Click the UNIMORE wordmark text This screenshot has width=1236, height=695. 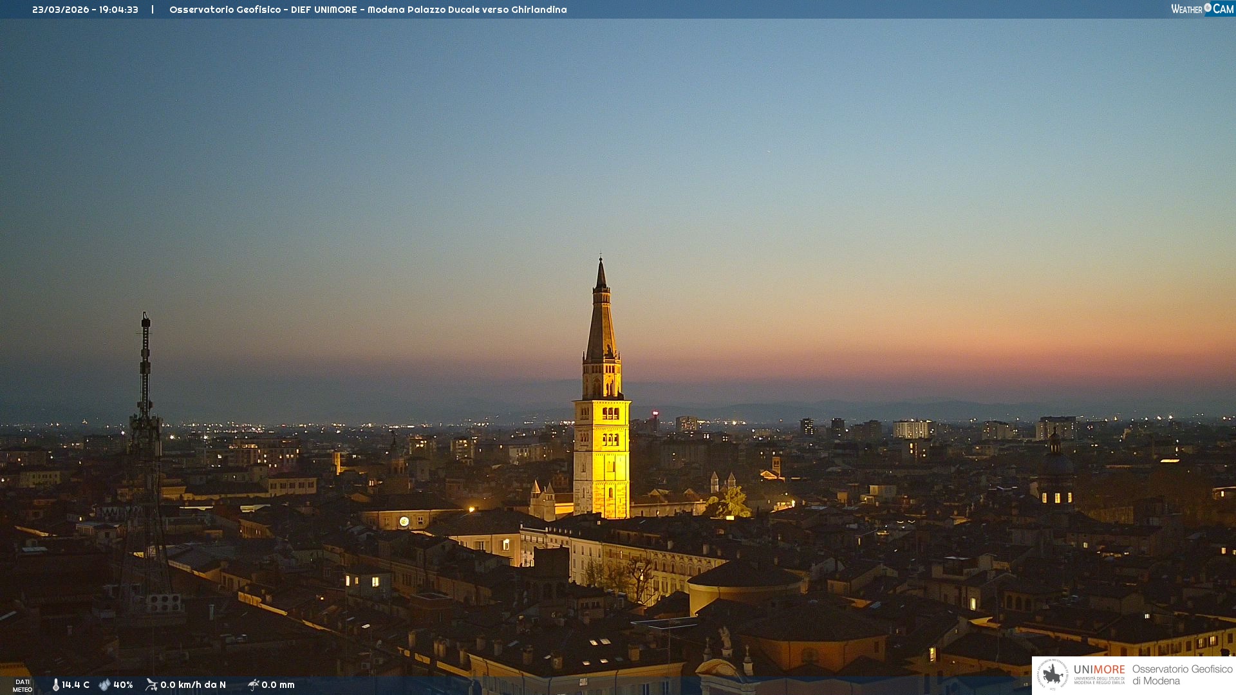pyautogui.click(x=1099, y=669)
